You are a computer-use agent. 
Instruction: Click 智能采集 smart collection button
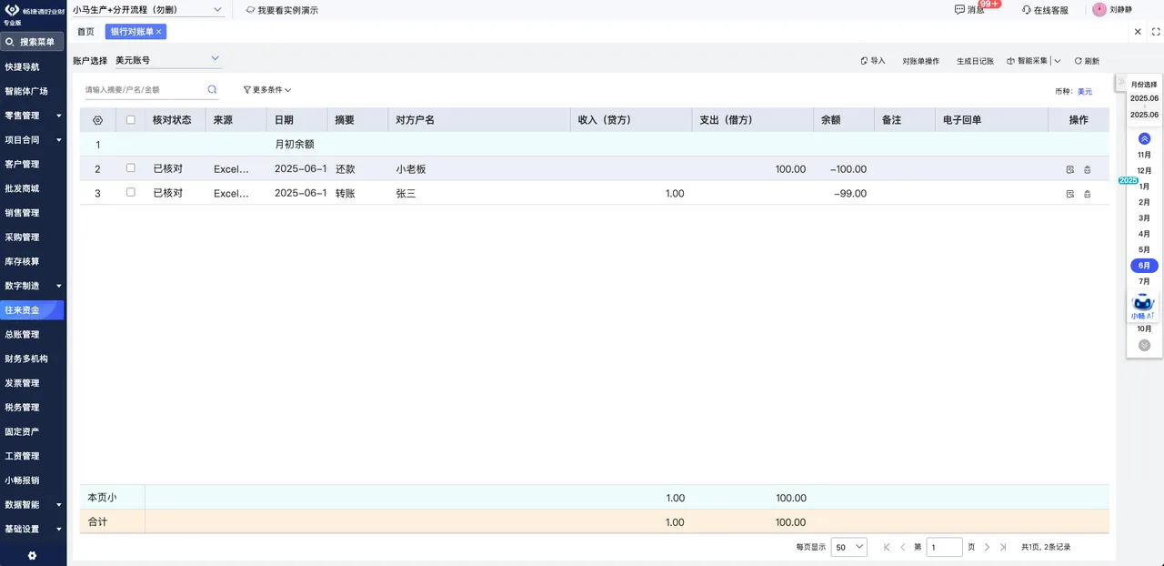click(1028, 61)
